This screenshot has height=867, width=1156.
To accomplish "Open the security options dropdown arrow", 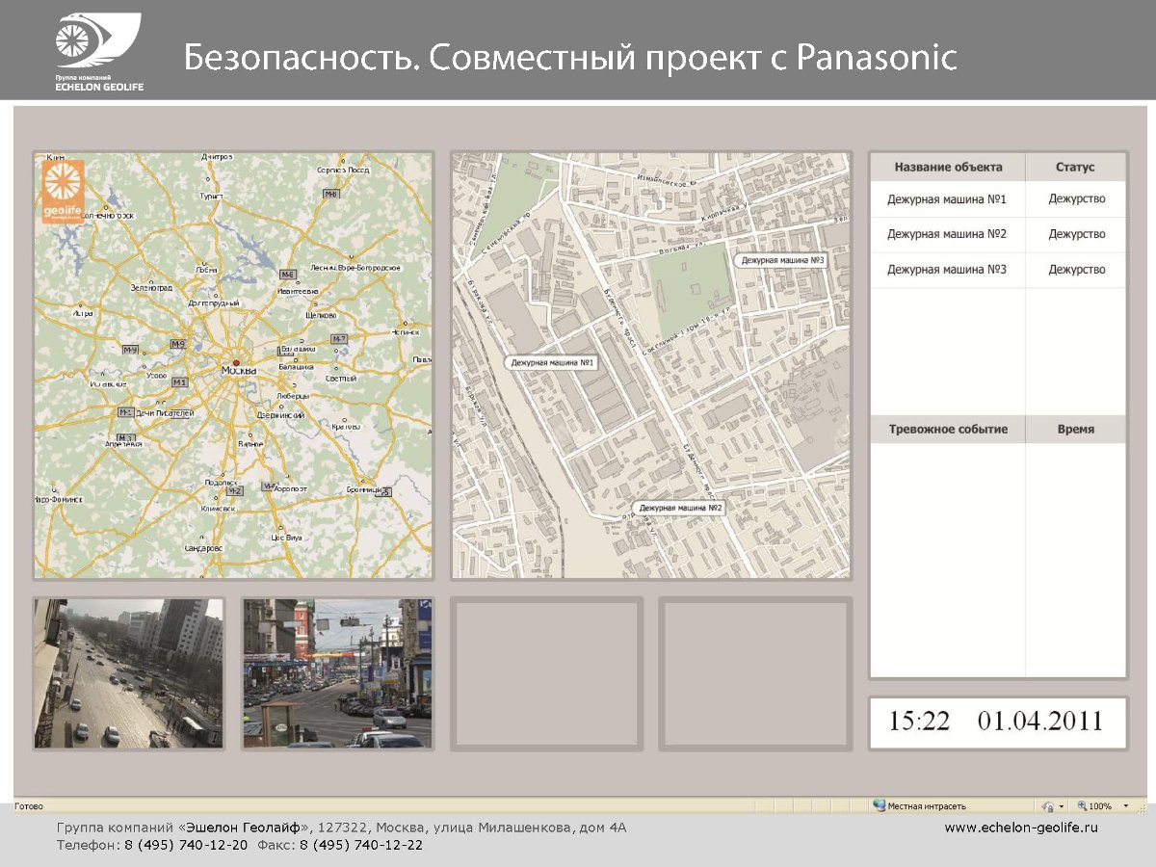I will pos(1062,806).
